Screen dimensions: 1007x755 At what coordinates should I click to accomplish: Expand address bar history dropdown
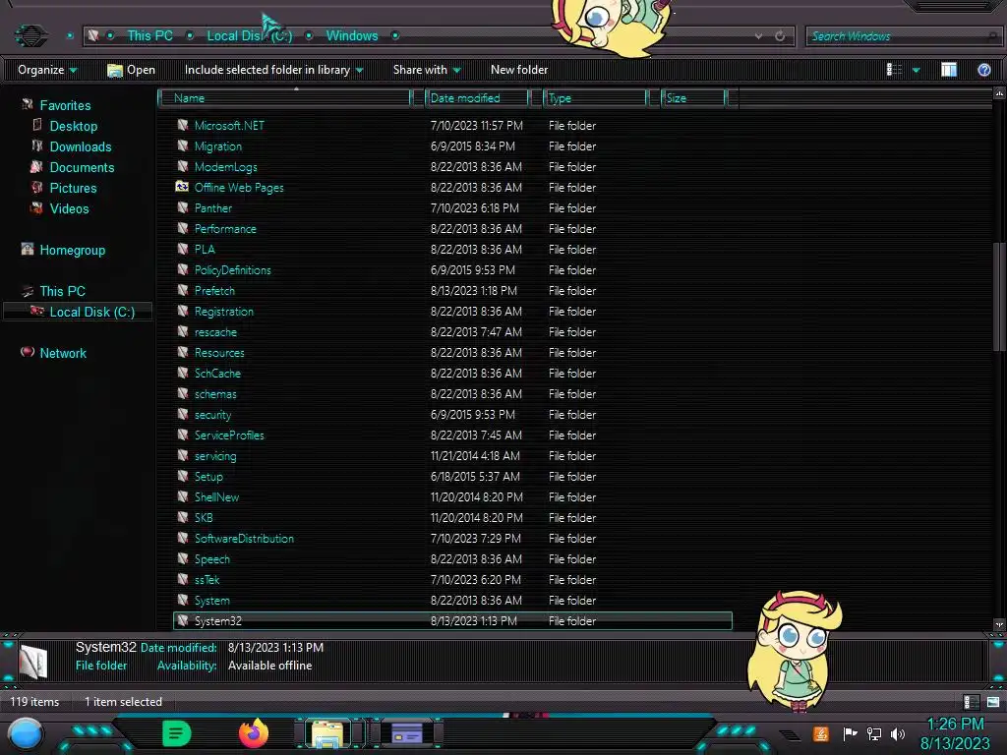click(x=758, y=36)
